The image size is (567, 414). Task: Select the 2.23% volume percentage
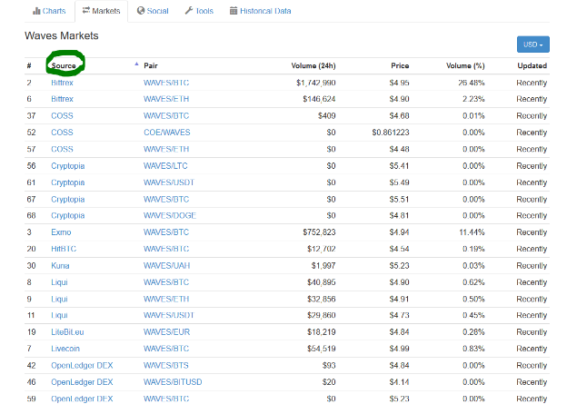[473, 99]
